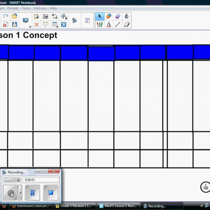Pause the recording
The width and height of the screenshot is (210, 210).
[x=32, y=192]
